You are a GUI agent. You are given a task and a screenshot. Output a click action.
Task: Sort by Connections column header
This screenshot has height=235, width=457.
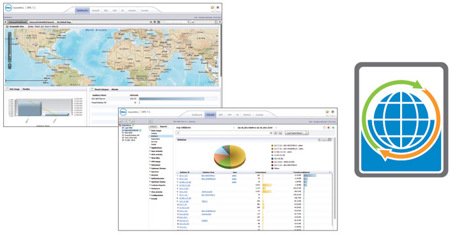(x=260, y=172)
